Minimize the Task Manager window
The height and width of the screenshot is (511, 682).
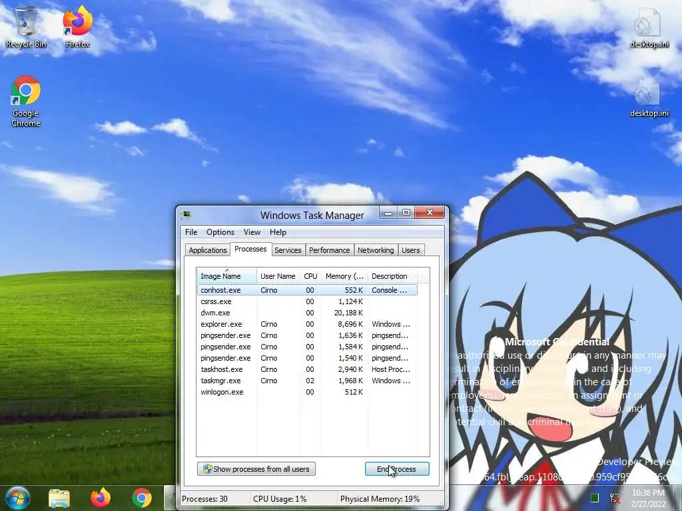[x=388, y=212]
